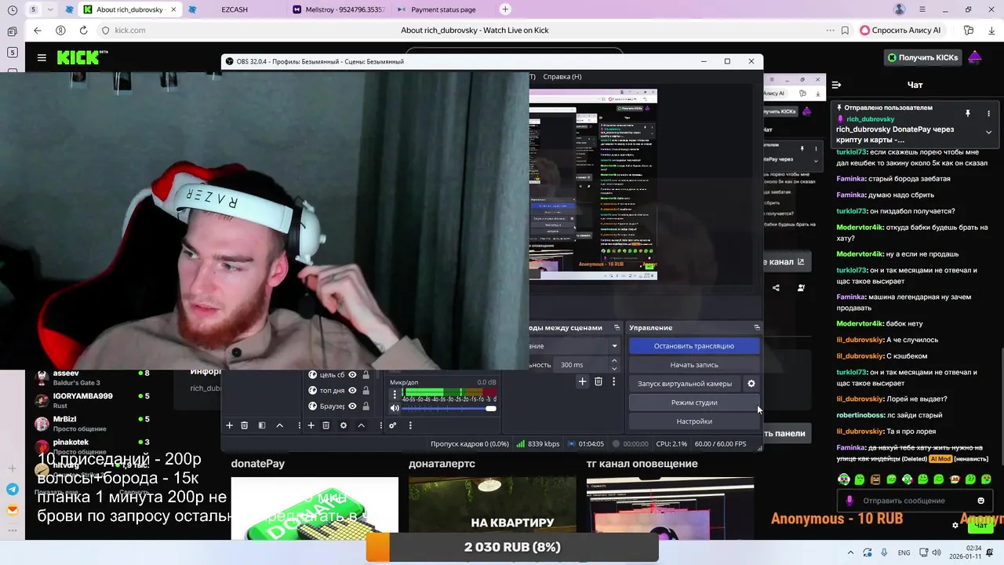Open OBS Настройки button
The image size is (1004, 565).
tap(694, 421)
